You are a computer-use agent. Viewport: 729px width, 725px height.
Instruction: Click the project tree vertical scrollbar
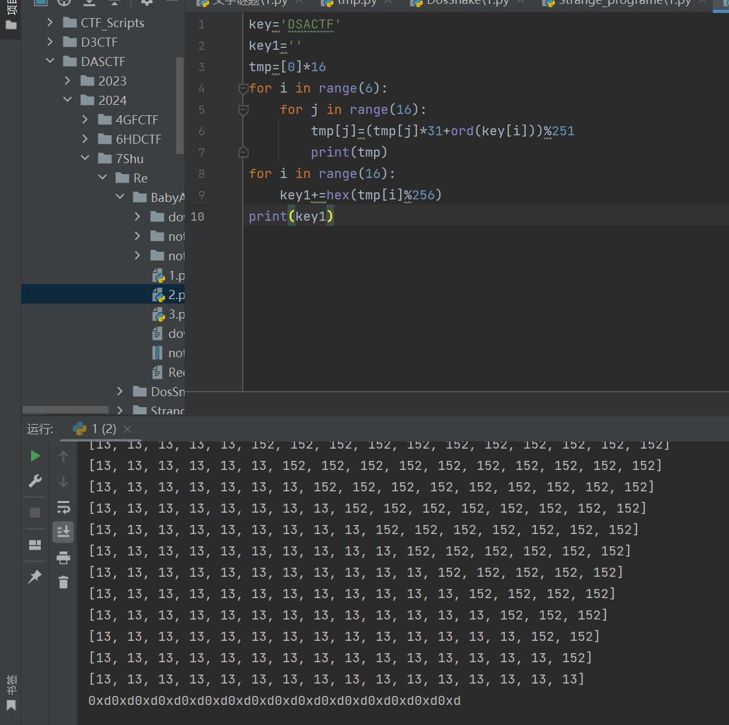point(180,105)
